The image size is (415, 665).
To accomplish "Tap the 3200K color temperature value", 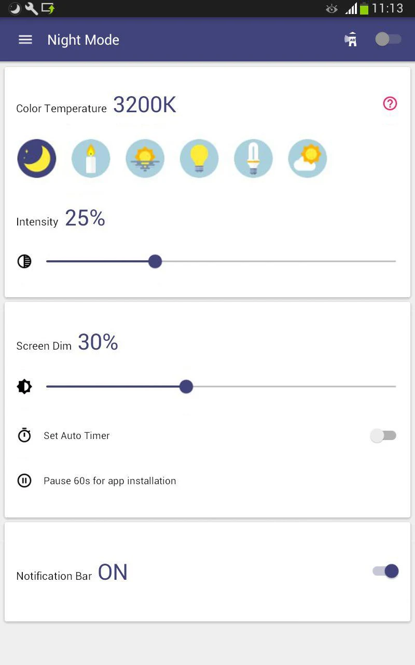I will tap(145, 105).
